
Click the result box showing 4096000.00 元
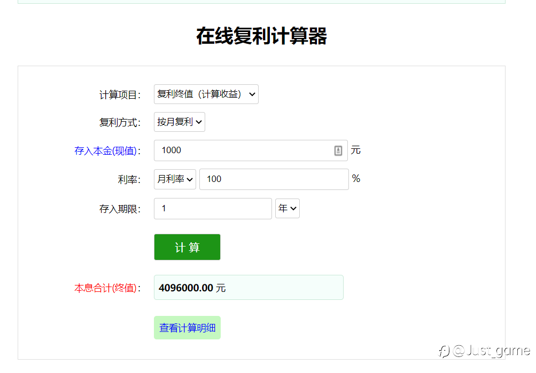coord(248,288)
